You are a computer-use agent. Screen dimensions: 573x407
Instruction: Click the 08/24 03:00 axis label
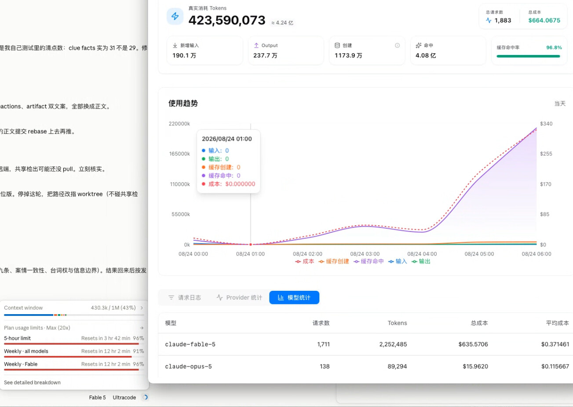pyautogui.click(x=365, y=254)
